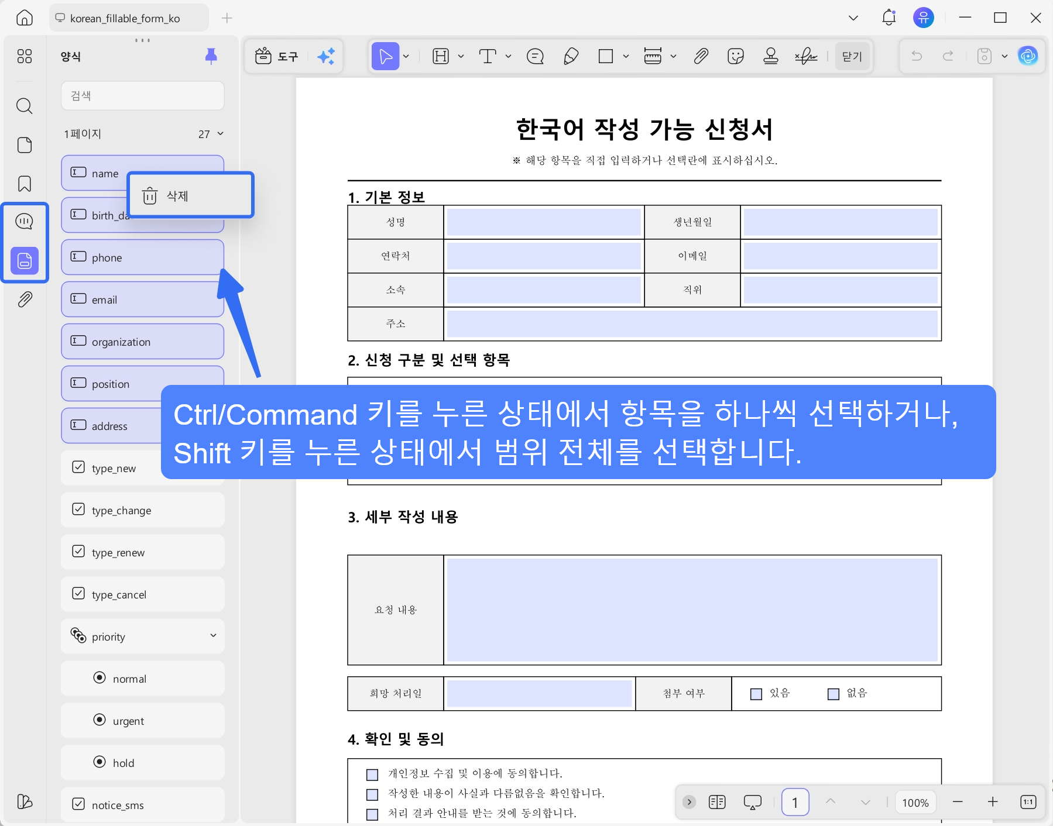
Task: Select the highlight text tool
Action: tap(441, 56)
